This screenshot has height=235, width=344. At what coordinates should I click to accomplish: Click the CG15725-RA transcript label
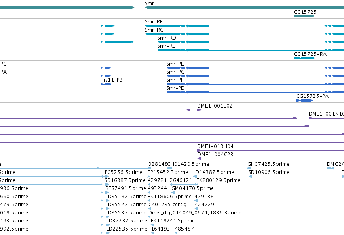point(310,54)
